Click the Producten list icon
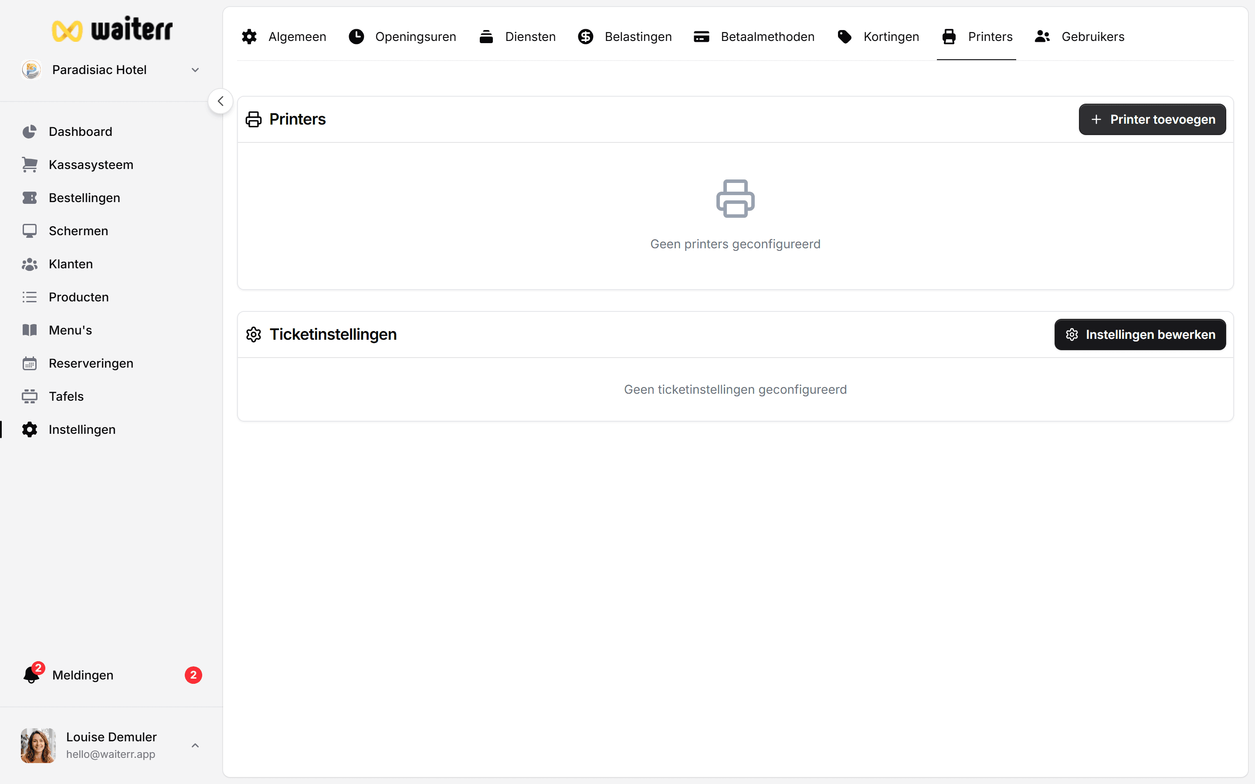Image resolution: width=1255 pixels, height=784 pixels. tap(30, 297)
